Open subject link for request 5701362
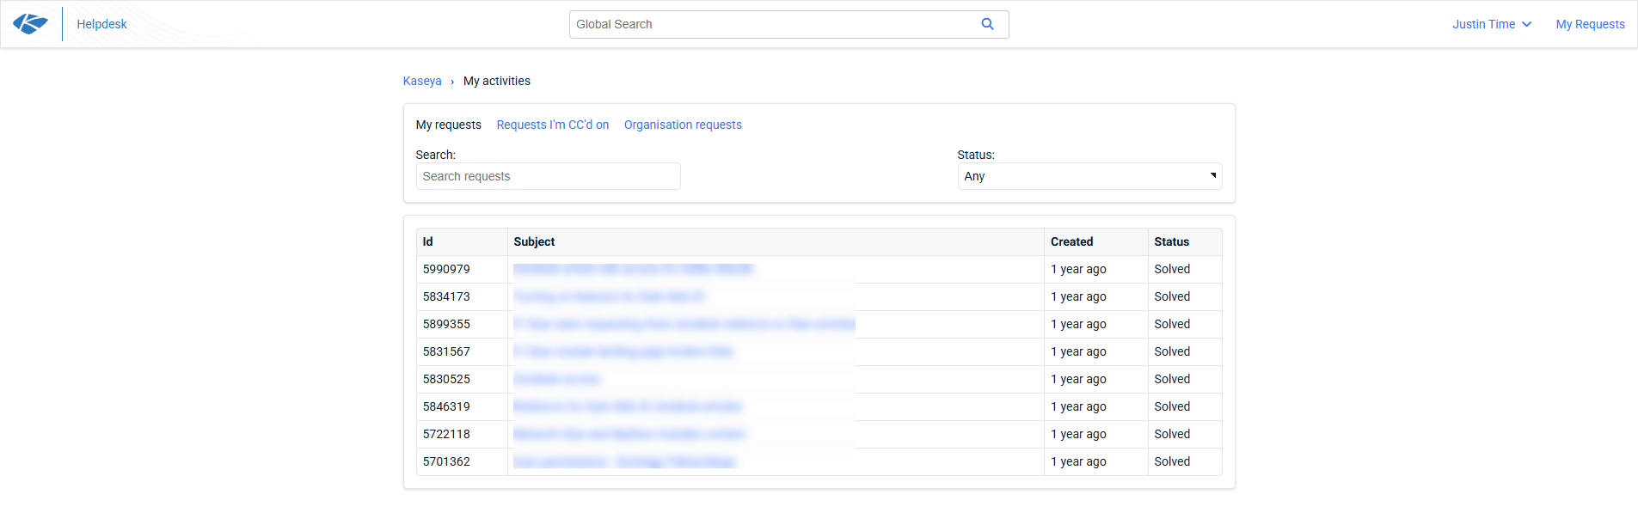 [x=624, y=461]
